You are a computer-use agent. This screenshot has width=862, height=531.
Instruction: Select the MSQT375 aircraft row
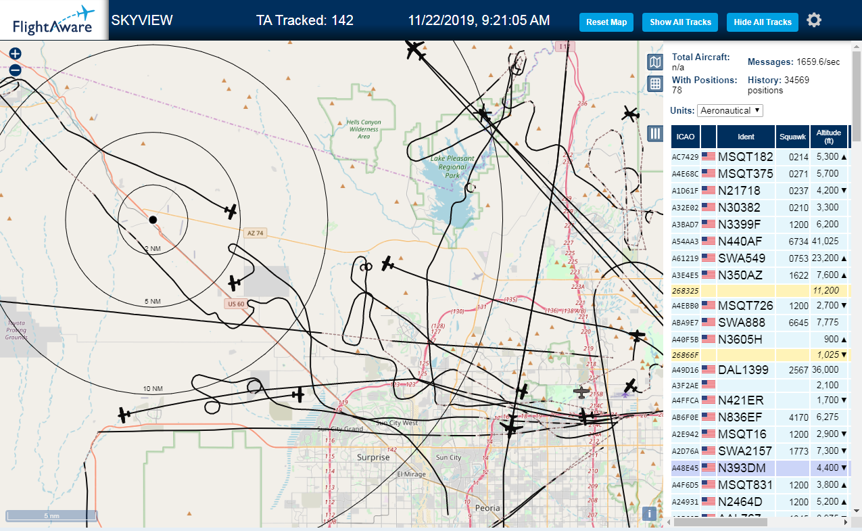[761, 173]
